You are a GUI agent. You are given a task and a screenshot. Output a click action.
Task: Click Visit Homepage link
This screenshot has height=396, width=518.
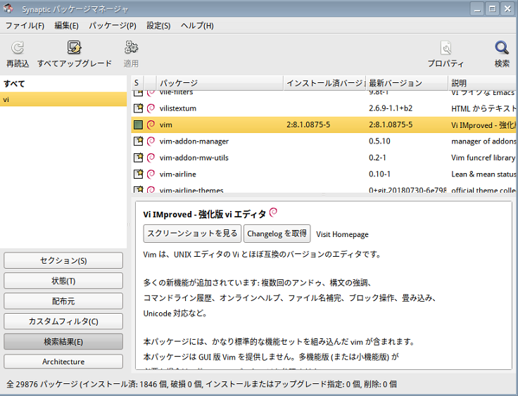342,234
